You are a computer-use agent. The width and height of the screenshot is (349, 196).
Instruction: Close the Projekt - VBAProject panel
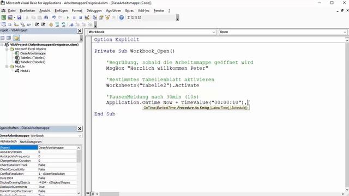tap(80, 31)
